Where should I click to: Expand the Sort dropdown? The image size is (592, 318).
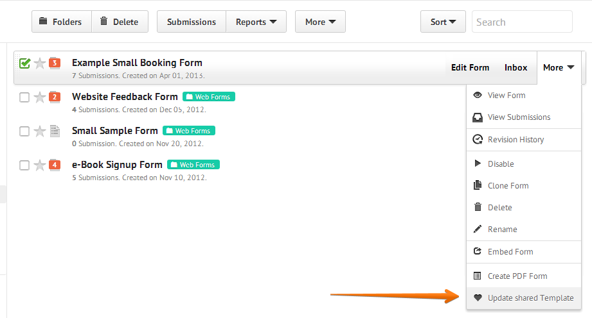(x=444, y=22)
